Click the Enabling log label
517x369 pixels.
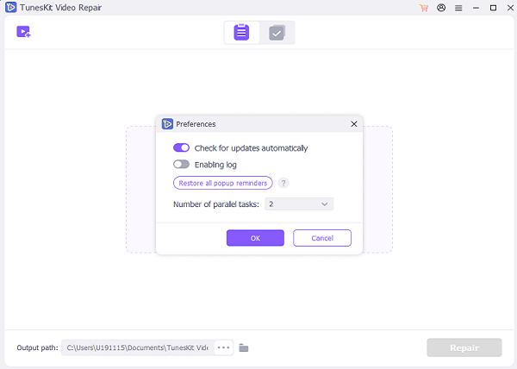click(215, 165)
